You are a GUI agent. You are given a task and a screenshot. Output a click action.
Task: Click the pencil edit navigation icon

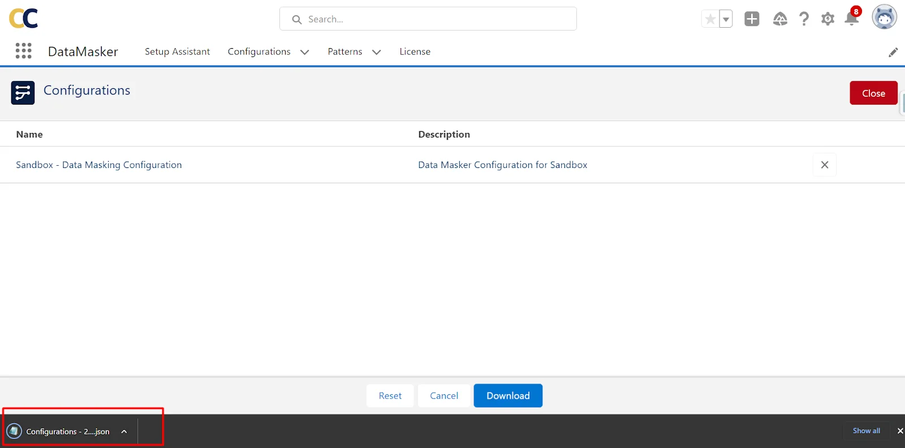pyautogui.click(x=893, y=52)
